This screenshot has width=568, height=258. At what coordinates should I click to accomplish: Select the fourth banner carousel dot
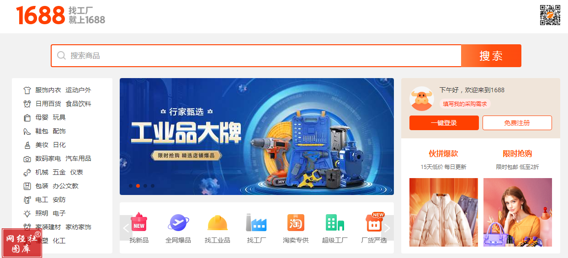pyautogui.click(x=153, y=186)
